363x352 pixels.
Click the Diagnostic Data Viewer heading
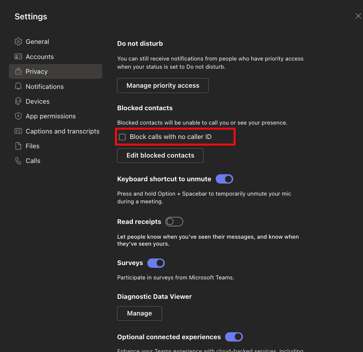[154, 297]
